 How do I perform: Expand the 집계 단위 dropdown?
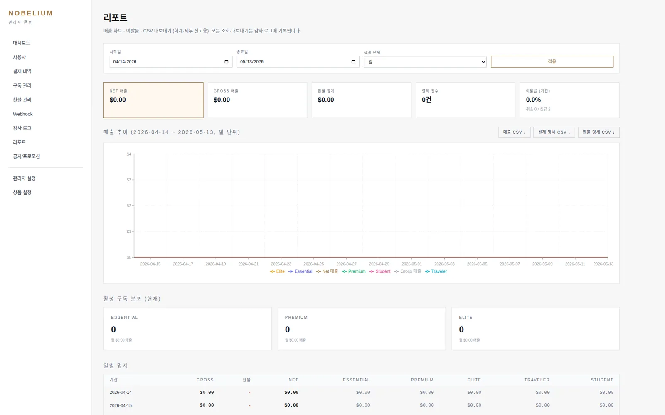pos(425,62)
